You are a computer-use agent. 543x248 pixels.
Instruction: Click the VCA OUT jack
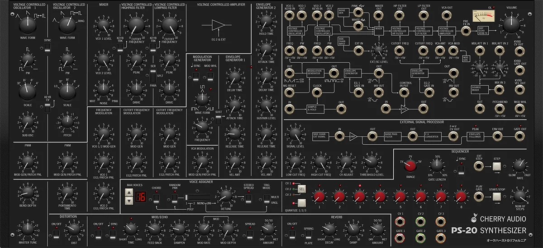point(446,15)
